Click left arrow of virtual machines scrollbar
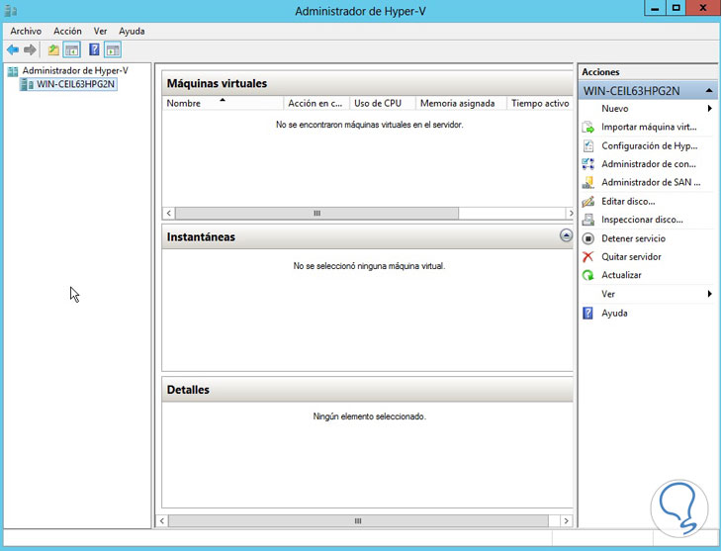Screen dimensions: 722x551 169,214
